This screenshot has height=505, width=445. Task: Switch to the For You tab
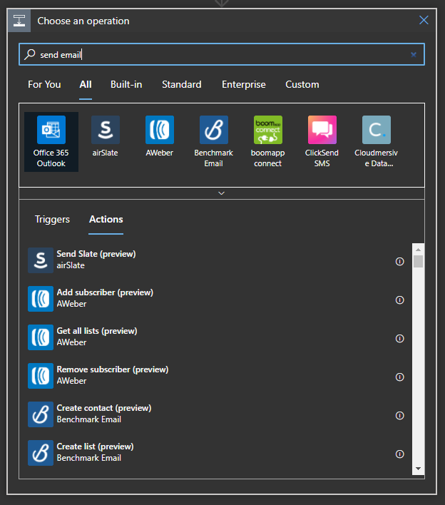(x=44, y=84)
